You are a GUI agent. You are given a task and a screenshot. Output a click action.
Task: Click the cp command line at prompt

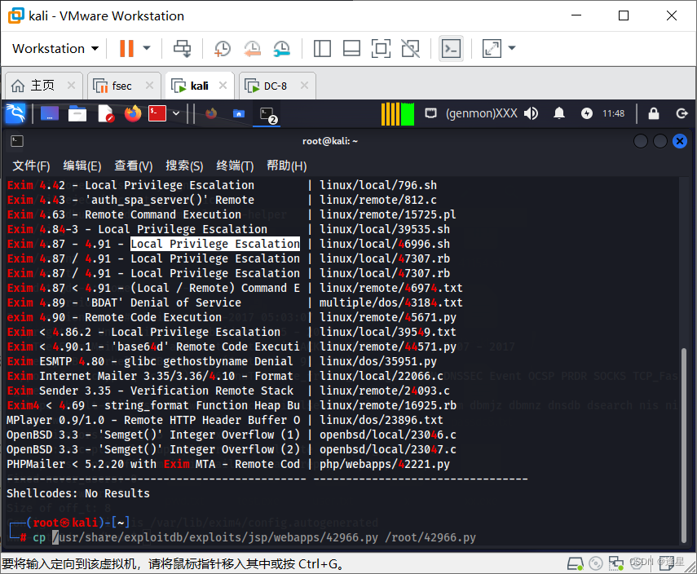254,537
